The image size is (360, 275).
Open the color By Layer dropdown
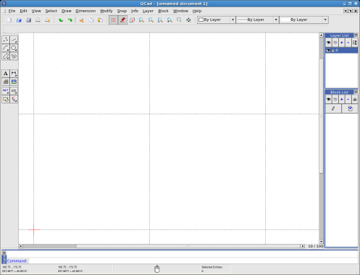click(x=216, y=20)
